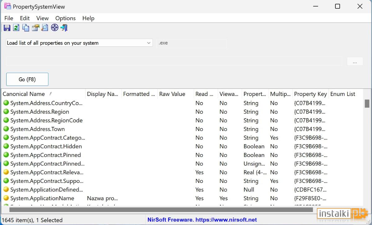Click green icon beside System.AppContract.Pinned
The image size is (372, 225).
(6, 155)
